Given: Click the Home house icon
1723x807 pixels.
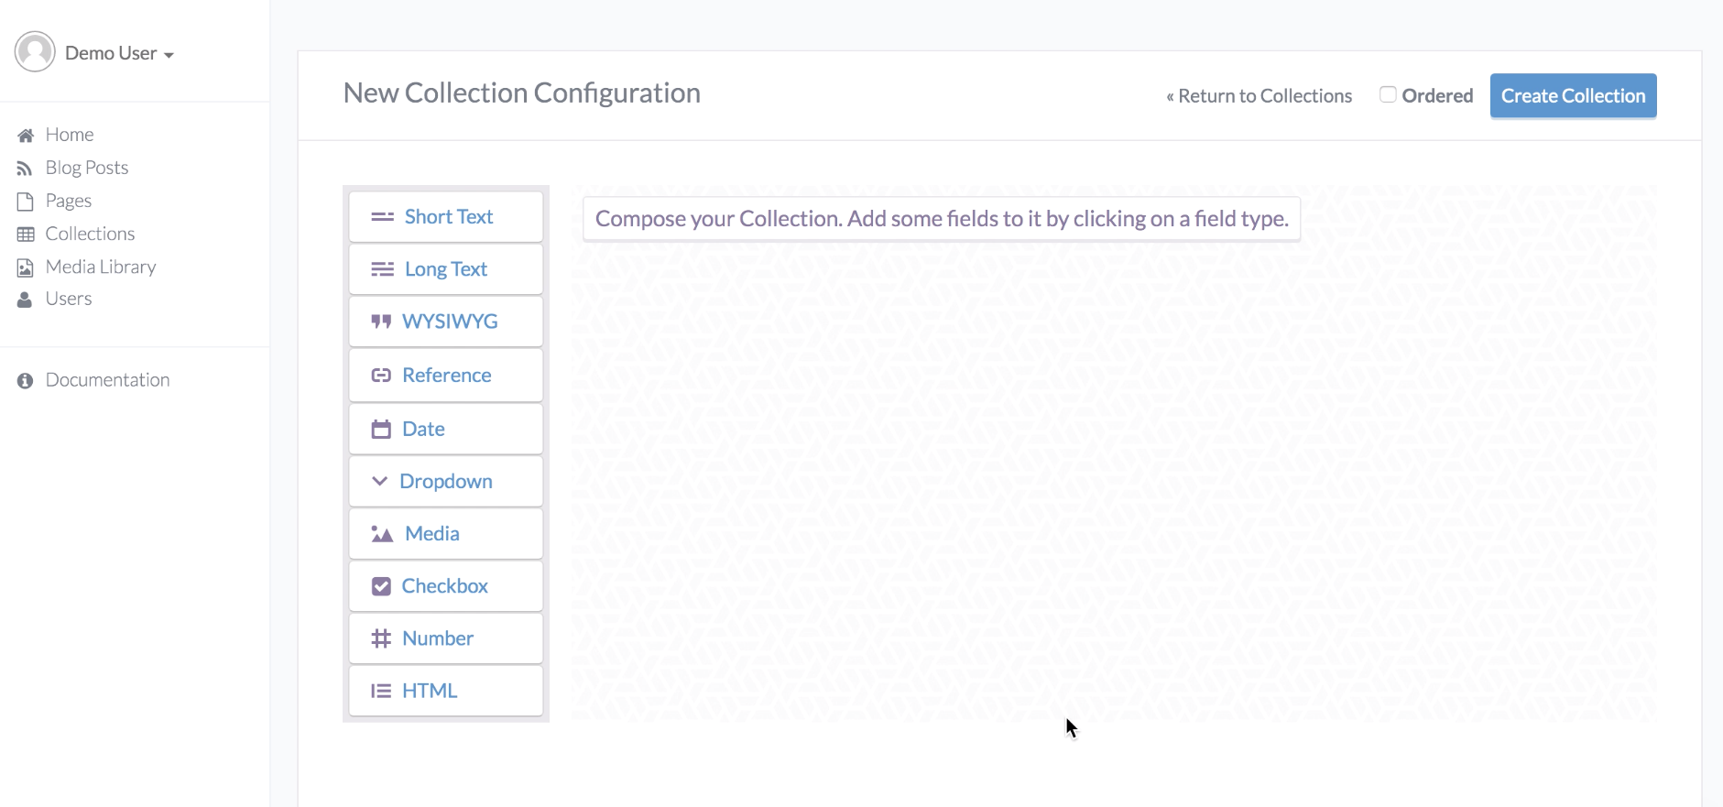Looking at the screenshot, I should [26, 136].
